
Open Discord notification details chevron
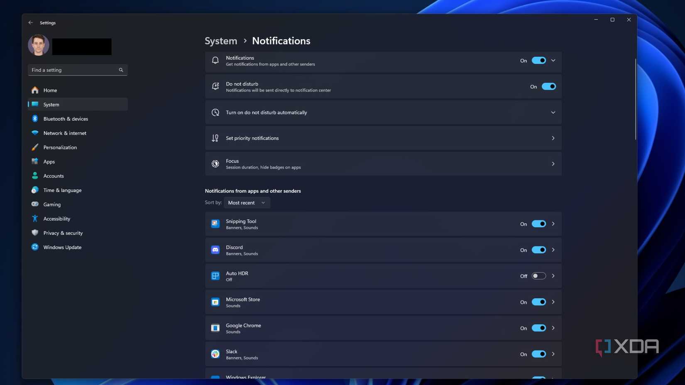point(553,250)
